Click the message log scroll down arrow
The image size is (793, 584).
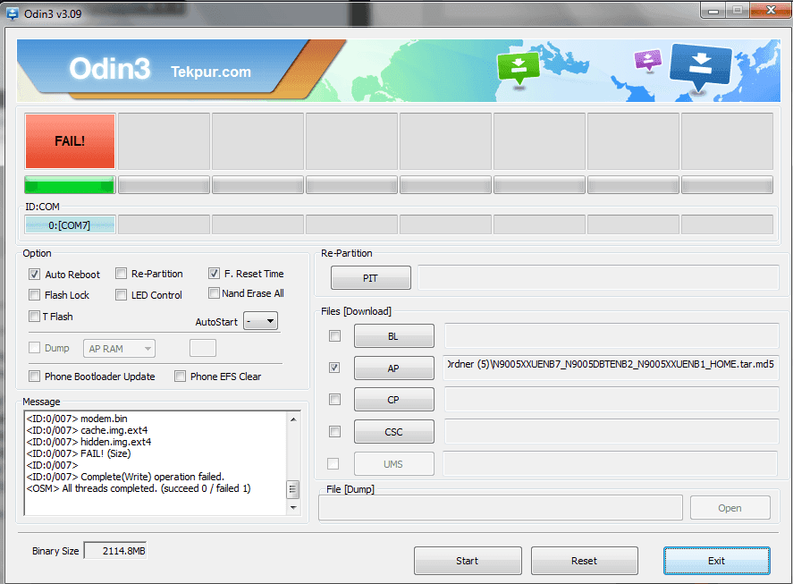pos(293,508)
